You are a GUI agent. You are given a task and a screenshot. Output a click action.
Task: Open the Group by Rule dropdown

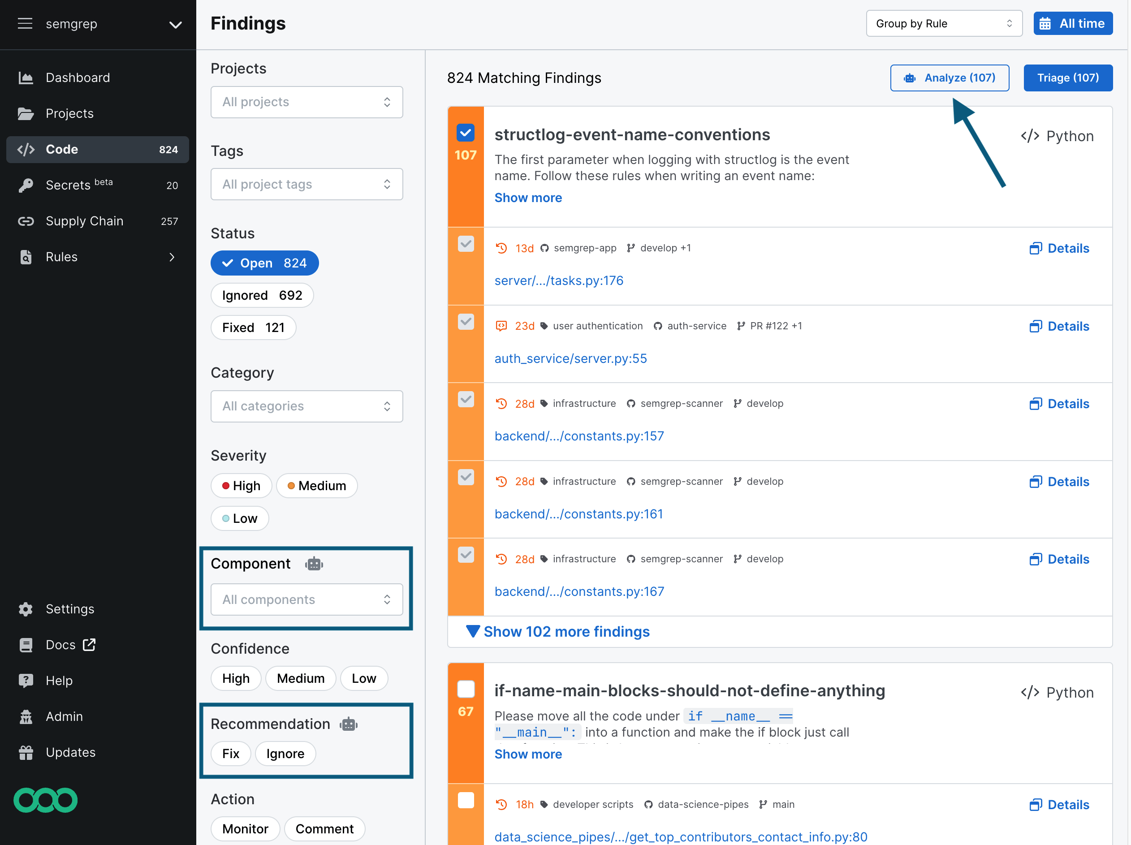pos(943,23)
